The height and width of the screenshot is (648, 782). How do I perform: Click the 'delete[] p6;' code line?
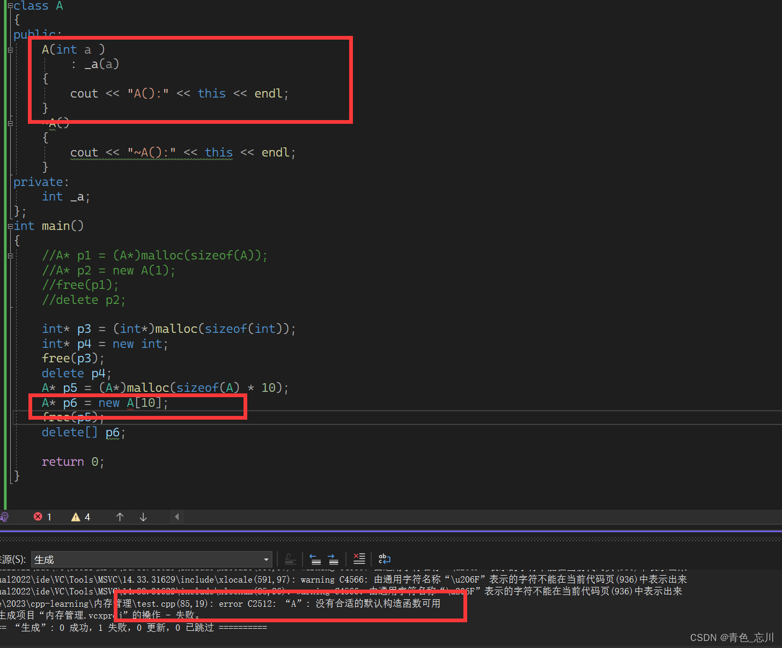(84, 433)
